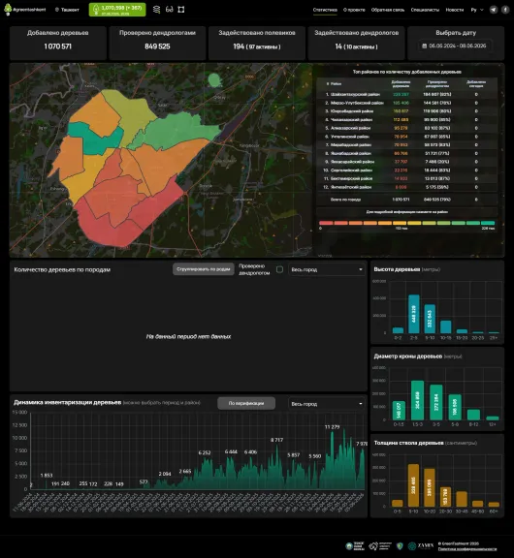The height and width of the screenshot is (558, 514).
Task: Select row 2 Мирзо-Улугбекский район
Action: click(406, 103)
